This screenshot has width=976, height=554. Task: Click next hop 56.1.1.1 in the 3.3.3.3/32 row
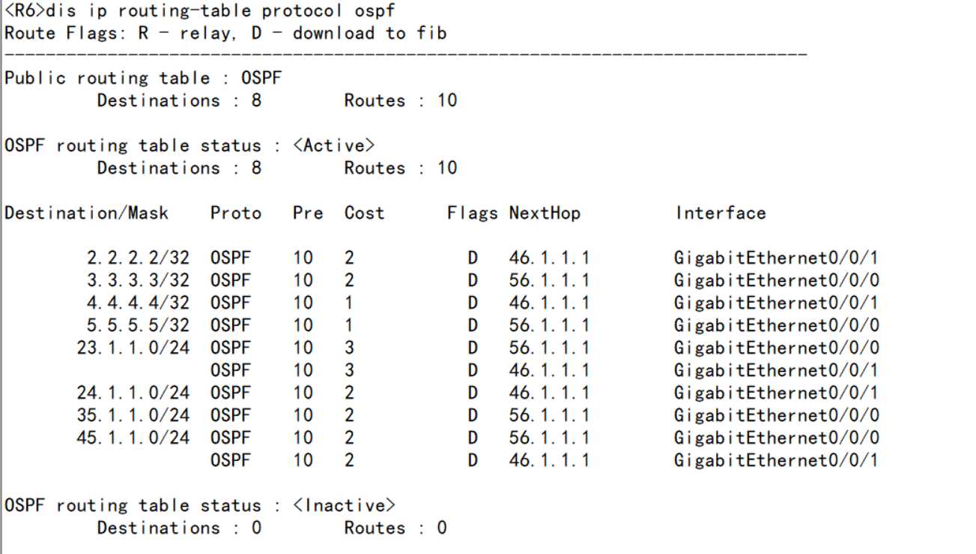click(x=549, y=281)
